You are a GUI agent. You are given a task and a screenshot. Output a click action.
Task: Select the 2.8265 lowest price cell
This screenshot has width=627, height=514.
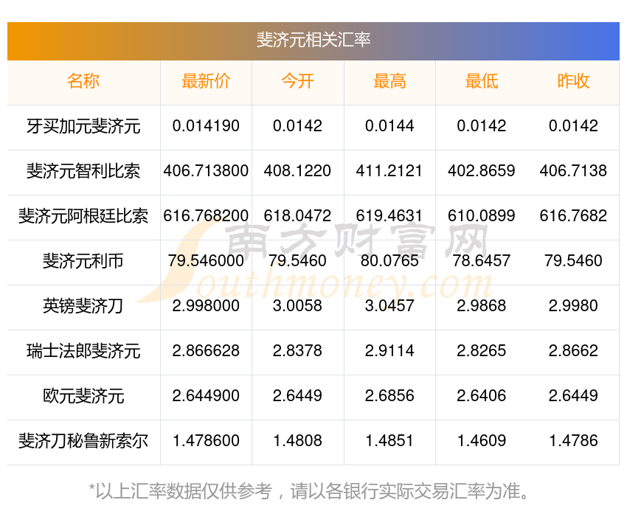tap(481, 351)
